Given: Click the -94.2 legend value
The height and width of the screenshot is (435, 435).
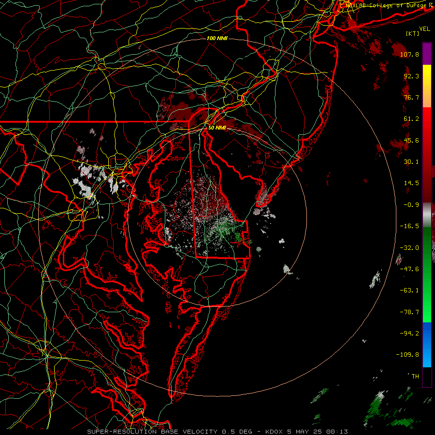Looking at the screenshot, I should tap(409, 333).
